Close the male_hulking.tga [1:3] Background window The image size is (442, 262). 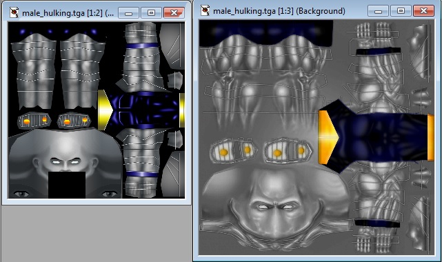click(x=423, y=11)
